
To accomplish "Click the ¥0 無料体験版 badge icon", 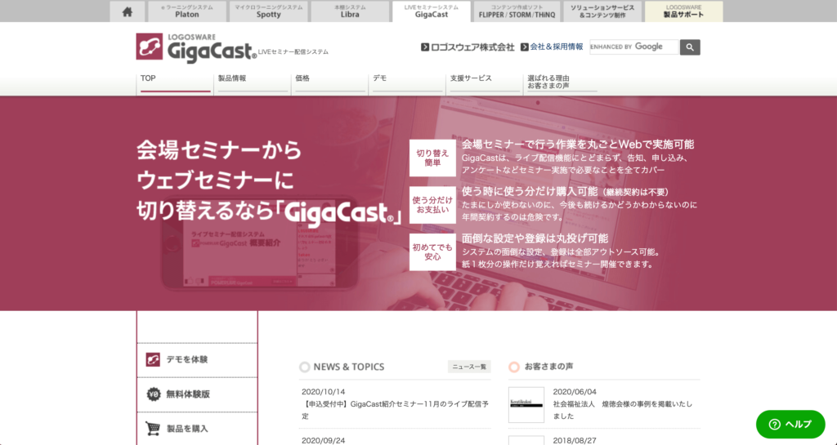I will pyautogui.click(x=153, y=394).
